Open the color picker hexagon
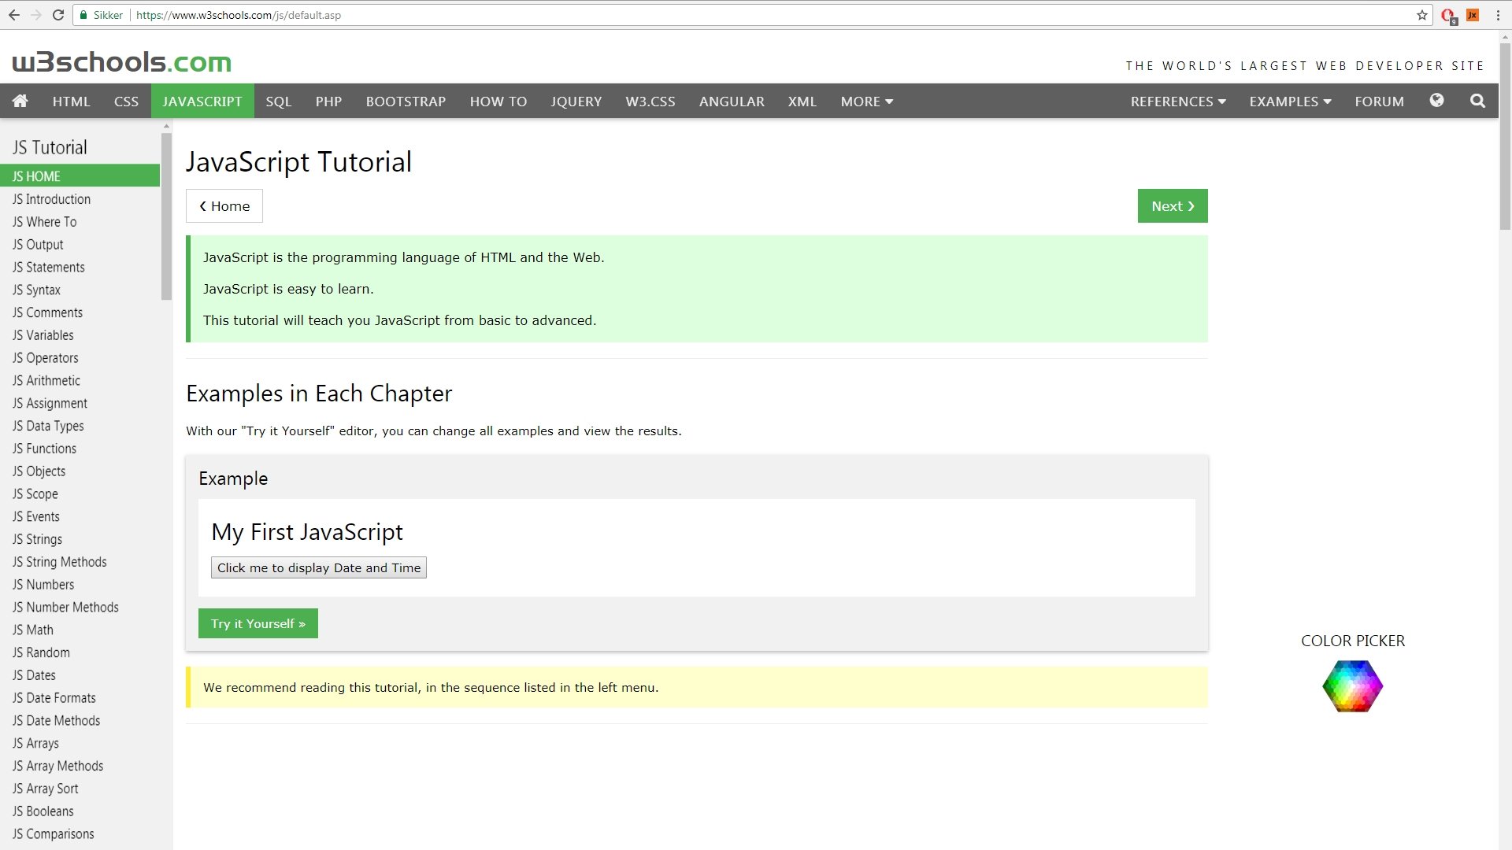Viewport: 1512px width, 850px height. pos(1352,686)
